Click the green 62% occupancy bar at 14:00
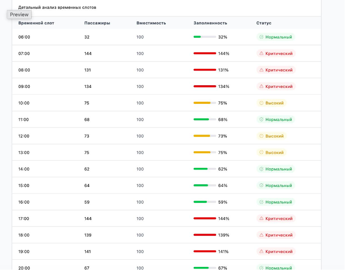Viewport: 345px width, 270px height. coord(201,169)
